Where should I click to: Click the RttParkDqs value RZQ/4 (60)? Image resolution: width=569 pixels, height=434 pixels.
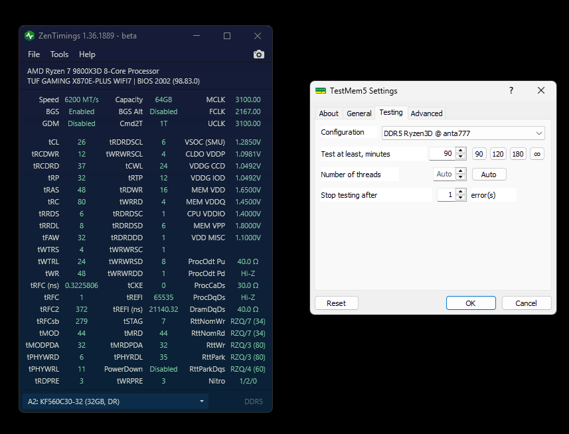[x=248, y=369]
